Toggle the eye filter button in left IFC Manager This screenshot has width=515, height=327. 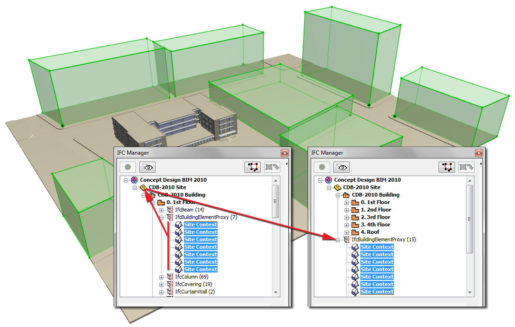pos(147,167)
